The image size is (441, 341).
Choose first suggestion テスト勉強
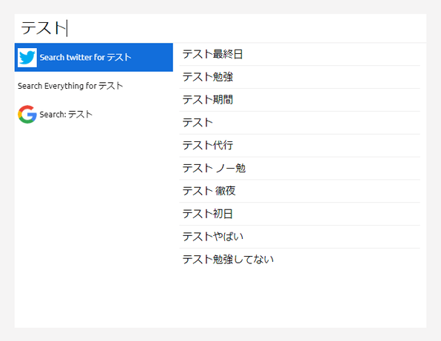pyautogui.click(x=300, y=77)
